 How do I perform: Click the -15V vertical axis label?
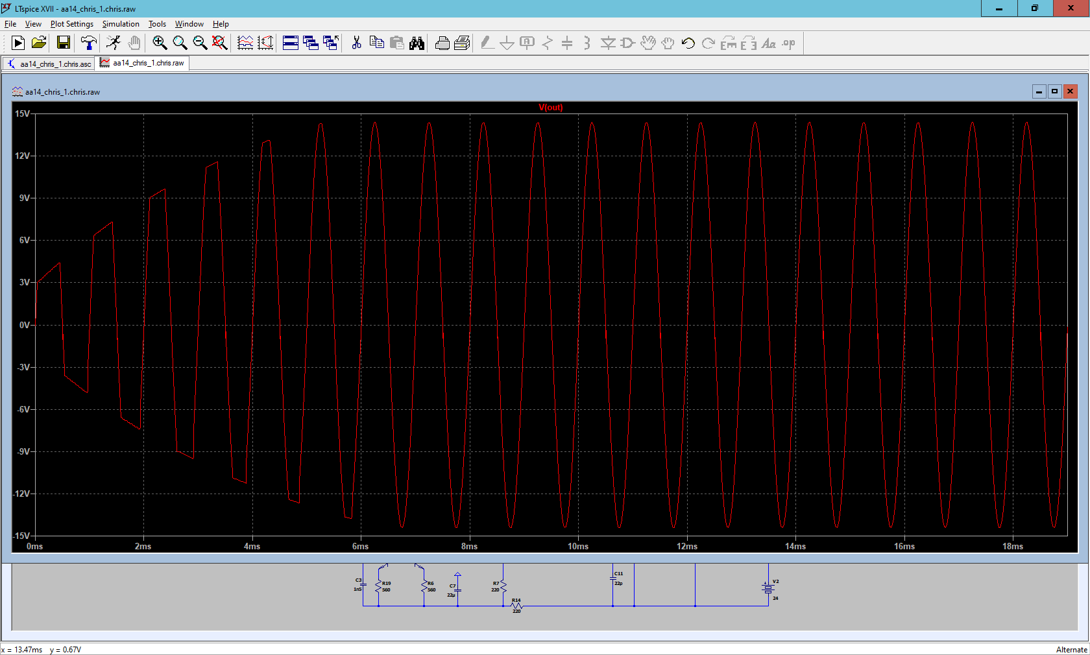(21, 536)
